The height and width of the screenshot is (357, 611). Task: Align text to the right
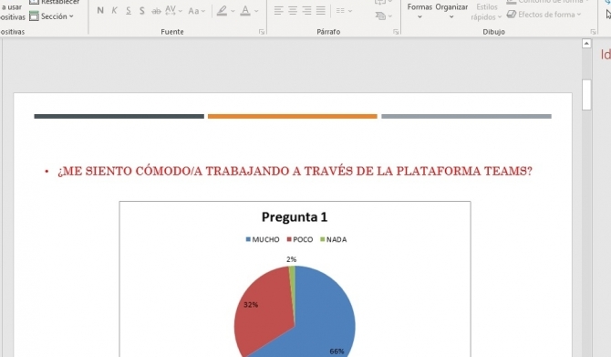pos(306,11)
